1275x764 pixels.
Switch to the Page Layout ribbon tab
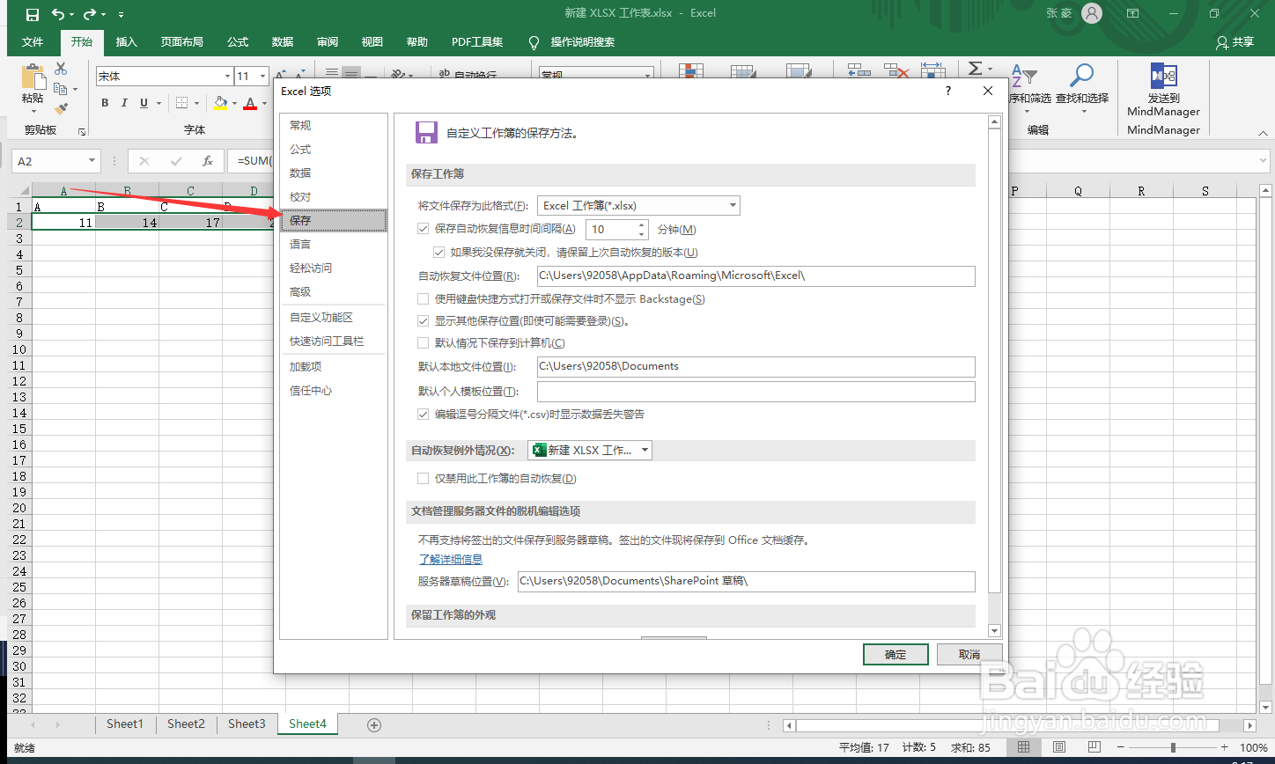pos(182,42)
